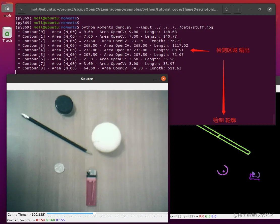Viewport: 280px width, 224px height.
Task: Click the Canny Thresh slider handle
Action: coord(94,213)
